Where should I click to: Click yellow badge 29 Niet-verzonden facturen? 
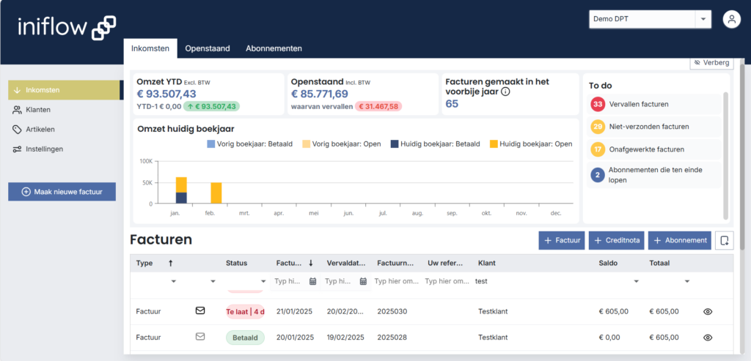597,127
